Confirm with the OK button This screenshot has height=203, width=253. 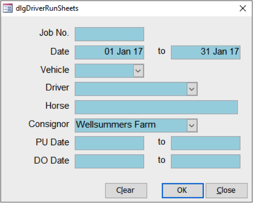click(x=183, y=191)
